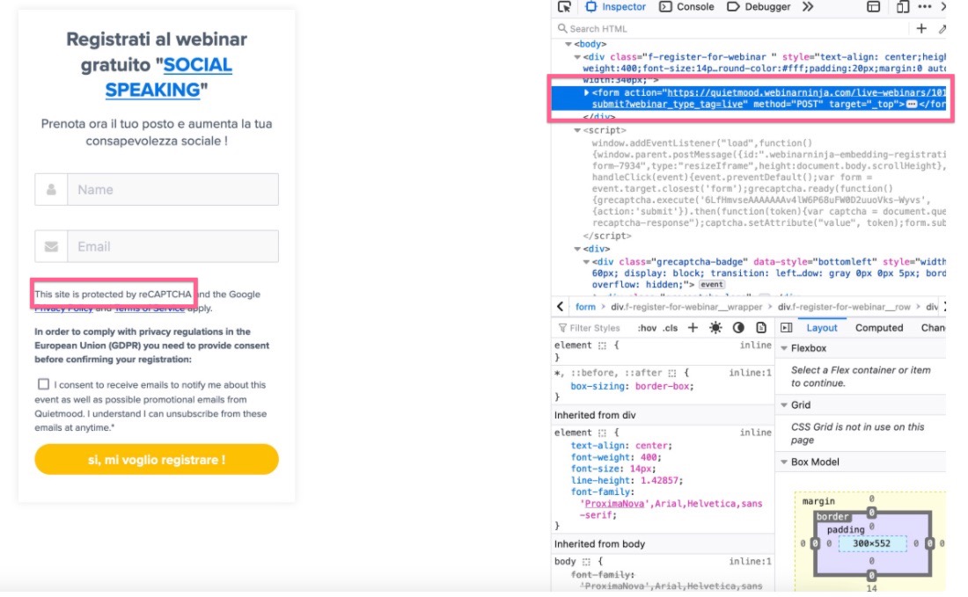Toggle the .cls classes panel
The image size is (968, 597).
[671, 328]
